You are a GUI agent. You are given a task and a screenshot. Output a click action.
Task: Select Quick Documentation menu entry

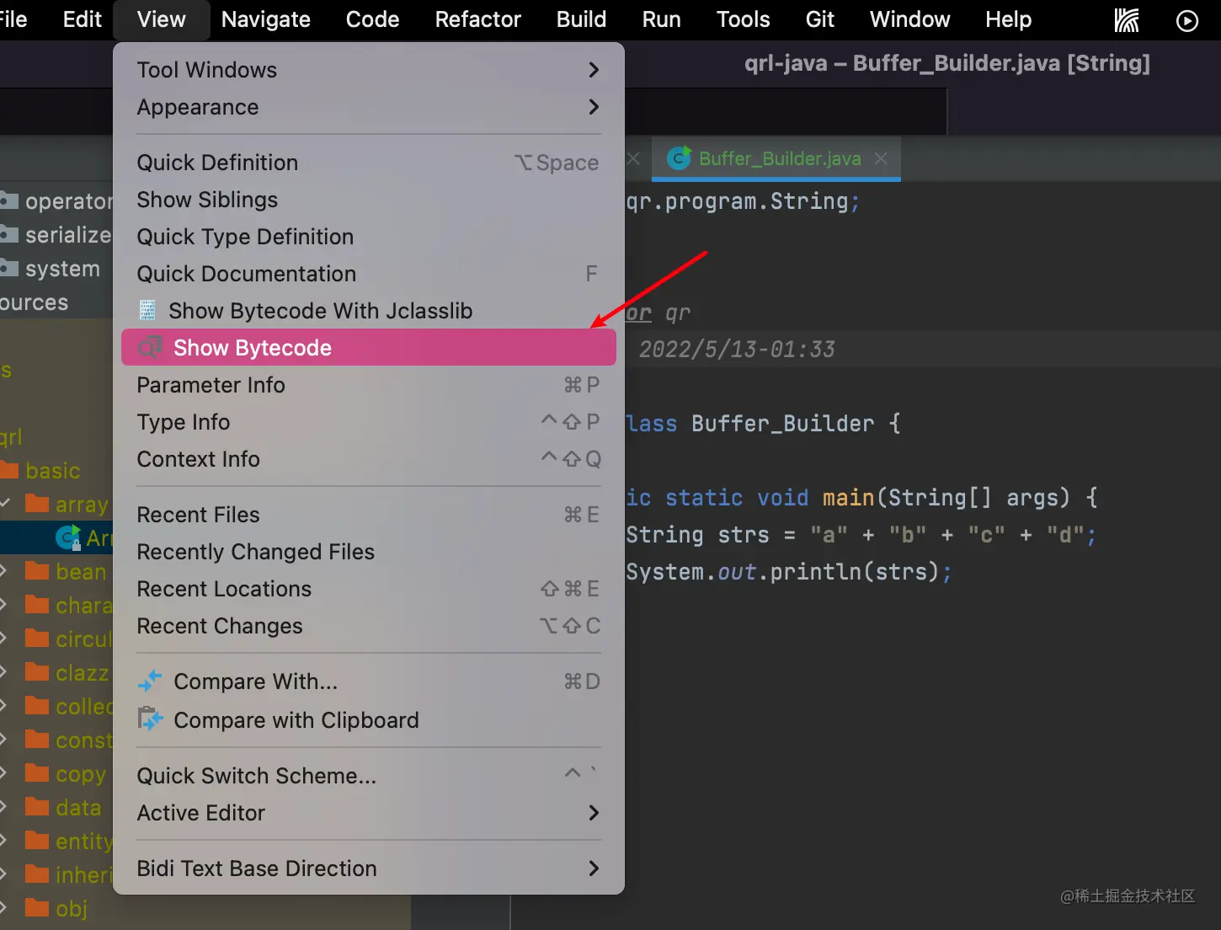coord(247,274)
